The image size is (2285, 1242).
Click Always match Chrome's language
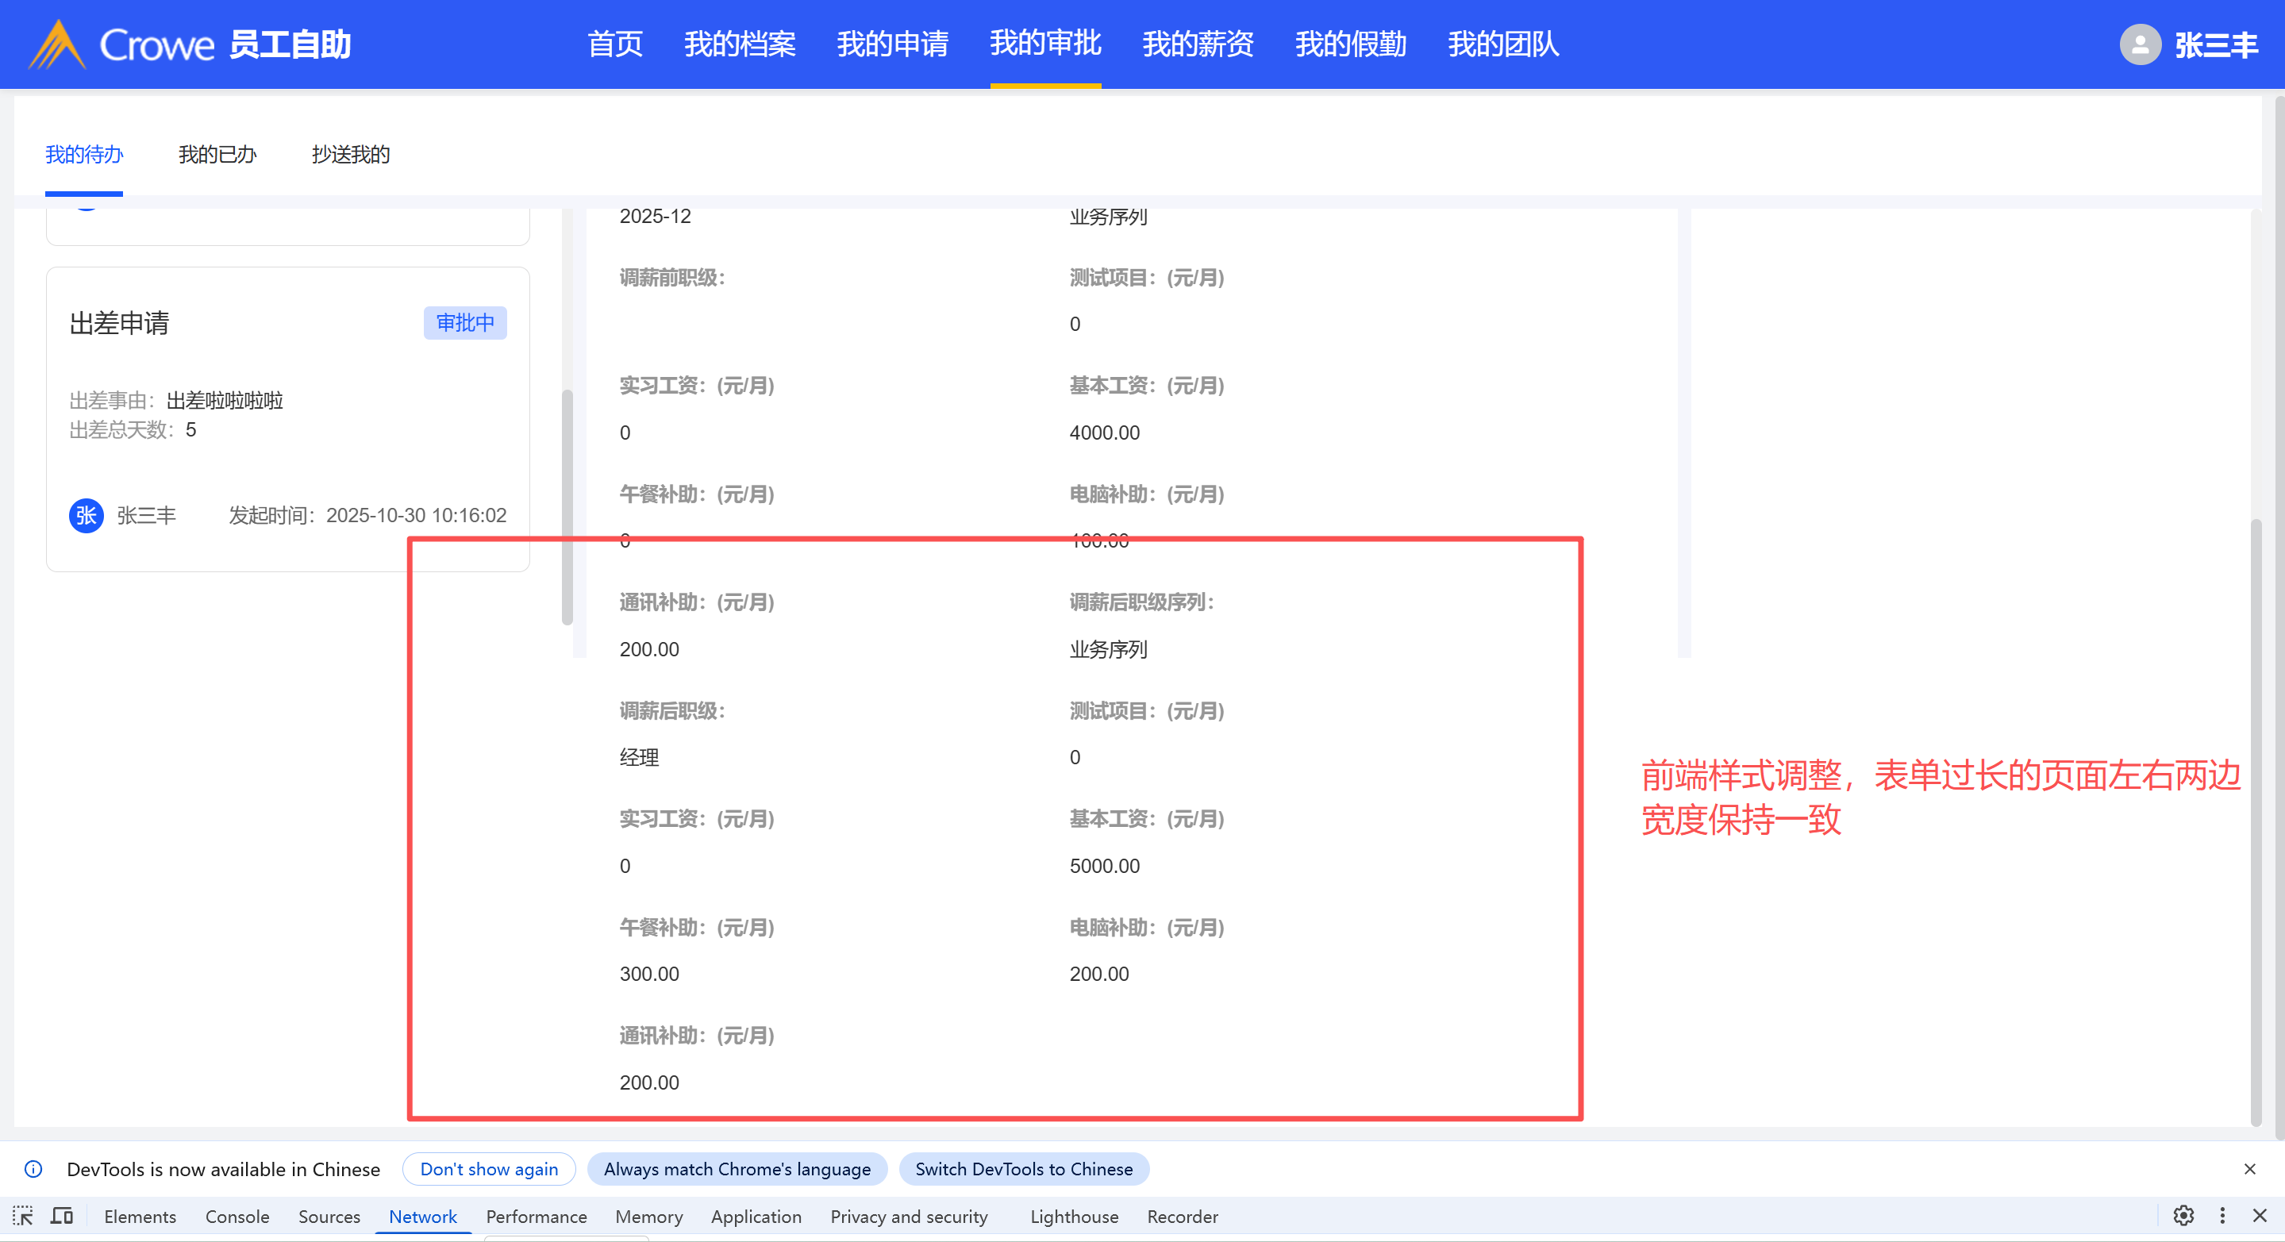click(737, 1169)
